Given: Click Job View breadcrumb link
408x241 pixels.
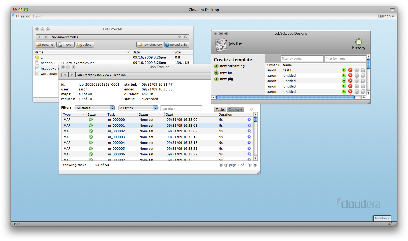Looking at the screenshot, I should (103, 75).
